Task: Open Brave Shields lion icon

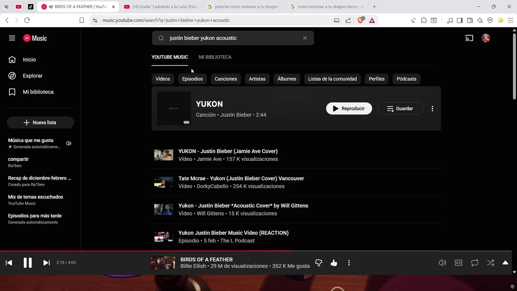Action: (x=361, y=20)
